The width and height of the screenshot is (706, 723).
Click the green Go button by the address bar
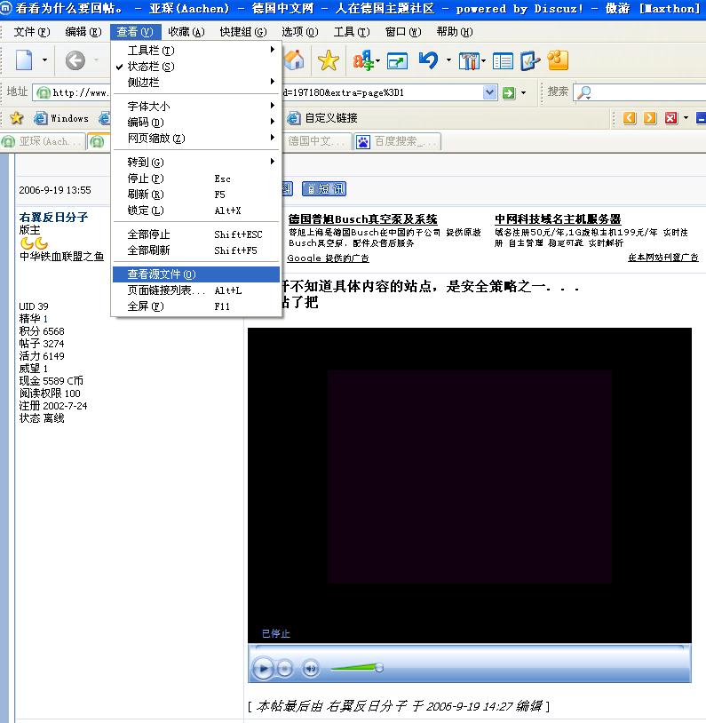click(509, 92)
